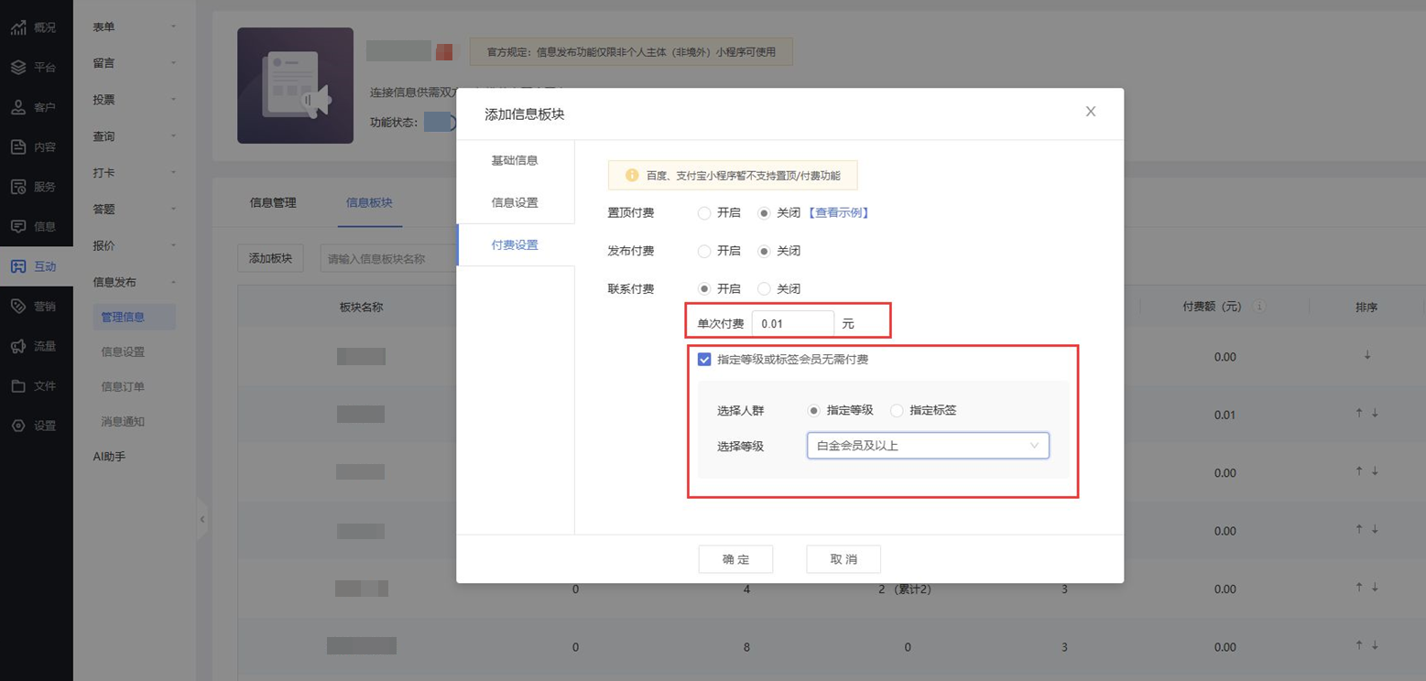
Task: Open the 平台 platform icon in sidebar
Action: (18, 68)
